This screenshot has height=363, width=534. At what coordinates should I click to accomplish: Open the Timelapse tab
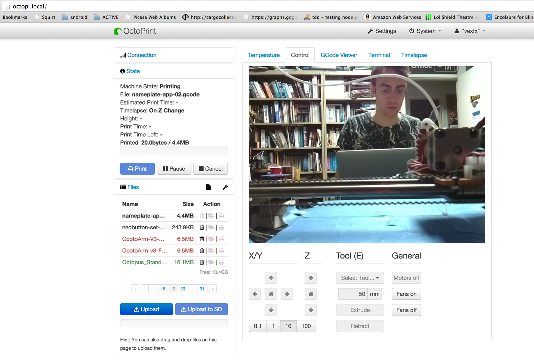414,55
